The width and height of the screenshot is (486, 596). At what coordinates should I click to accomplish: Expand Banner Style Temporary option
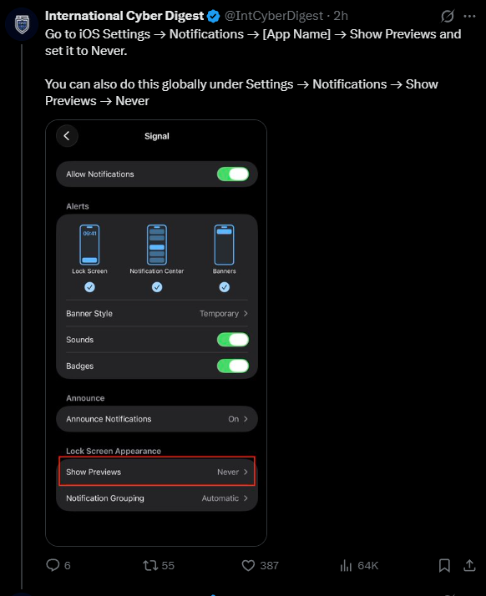(x=157, y=314)
